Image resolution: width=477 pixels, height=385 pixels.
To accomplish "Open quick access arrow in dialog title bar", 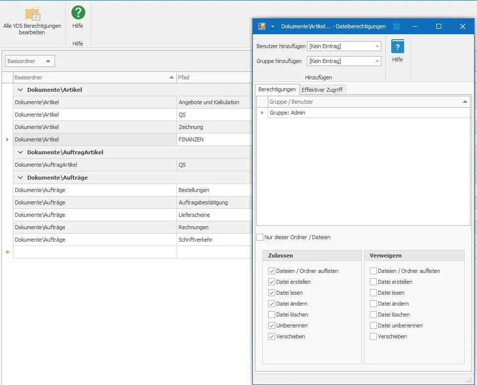I will click(273, 26).
